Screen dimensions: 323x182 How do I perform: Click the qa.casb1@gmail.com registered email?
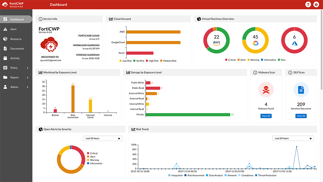[51, 60]
